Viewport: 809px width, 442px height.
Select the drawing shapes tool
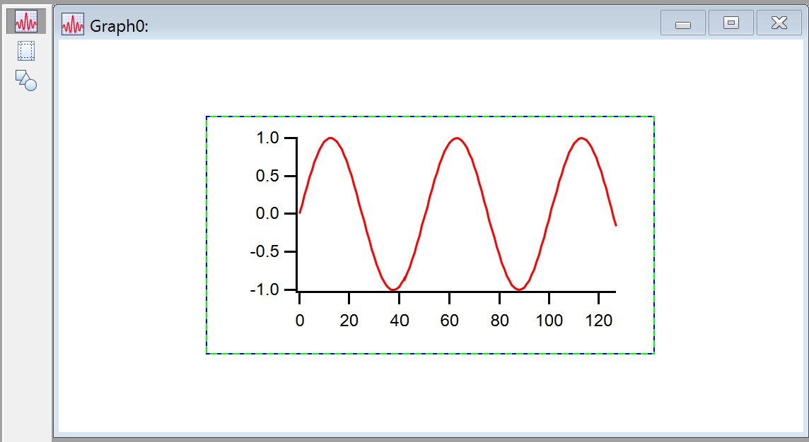tap(26, 80)
